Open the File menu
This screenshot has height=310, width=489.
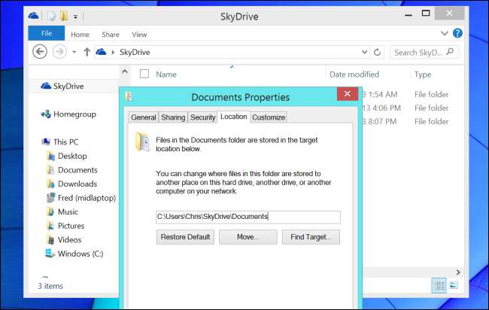46,33
